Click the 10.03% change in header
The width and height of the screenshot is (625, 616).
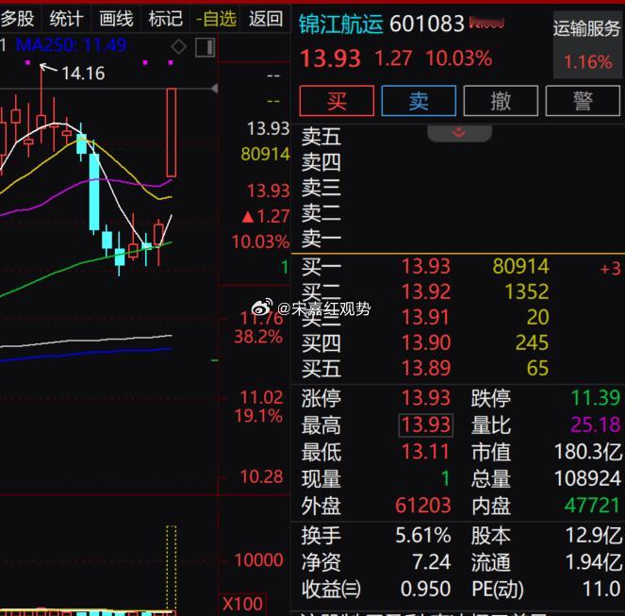pyautogui.click(x=459, y=58)
